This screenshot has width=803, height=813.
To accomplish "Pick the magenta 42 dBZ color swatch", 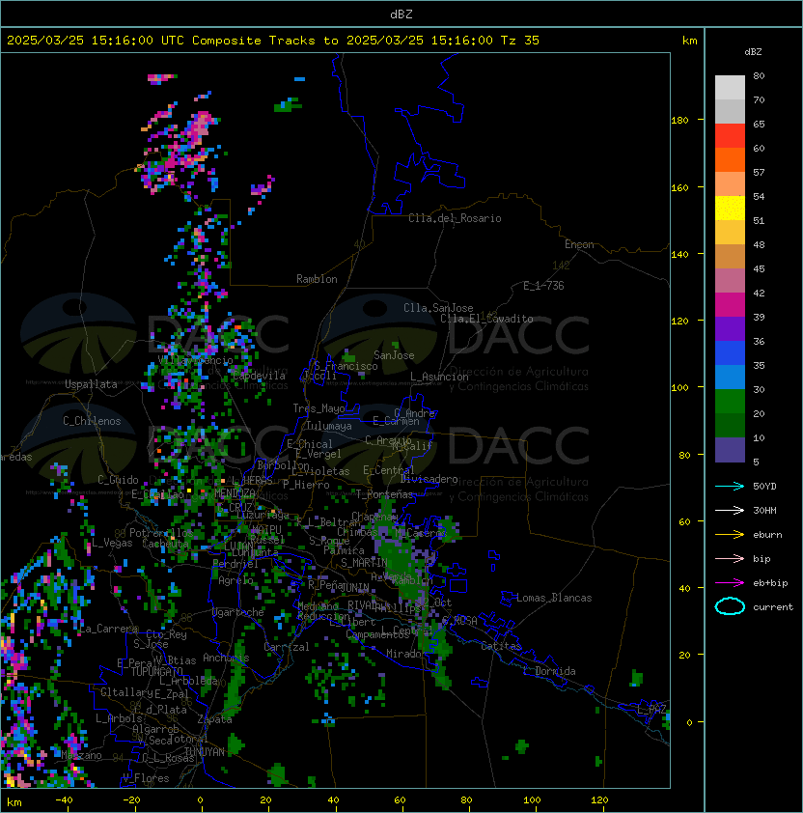I will pyautogui.click(x=730, y=305).
